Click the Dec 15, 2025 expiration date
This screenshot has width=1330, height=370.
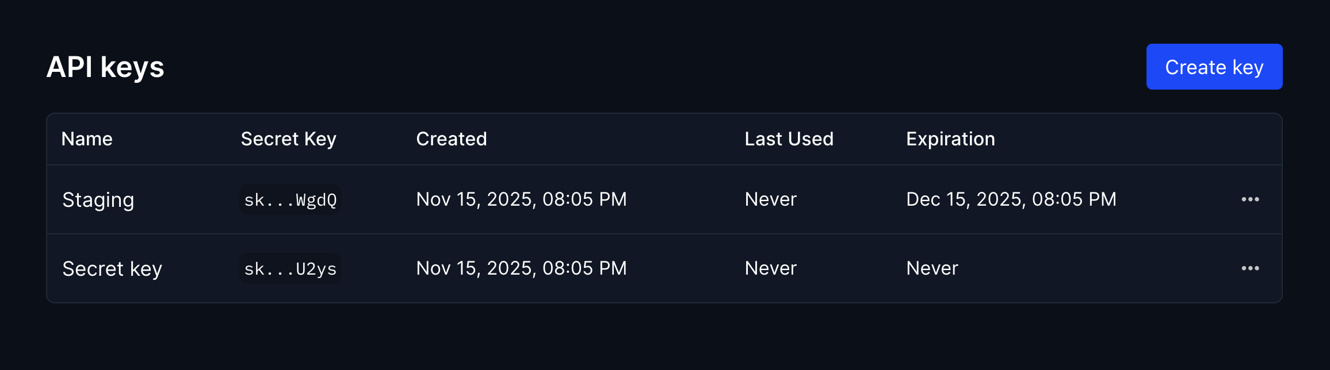click(x=1011, y=199)
